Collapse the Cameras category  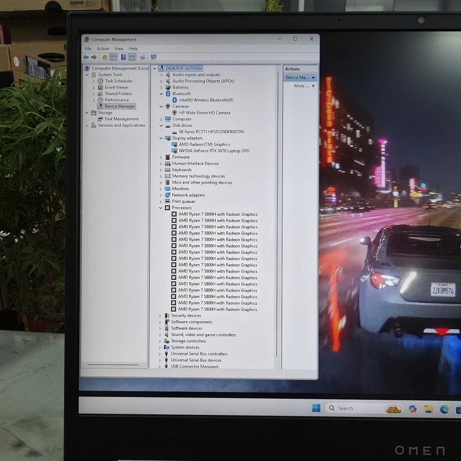(x=161, y=106)
